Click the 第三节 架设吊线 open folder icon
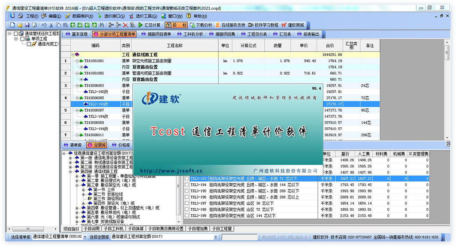The width and height of the screenshot is (456, 247). pos(90,199)
